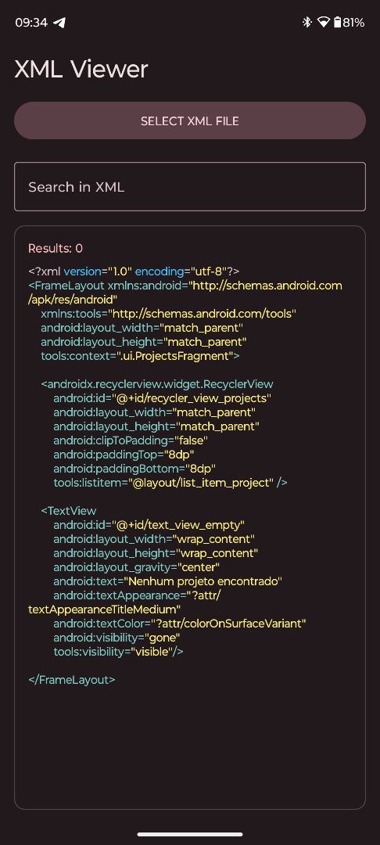380x845 pixels.
Task: Click the SELECT XML FILE button
Action: pos(190,120)
